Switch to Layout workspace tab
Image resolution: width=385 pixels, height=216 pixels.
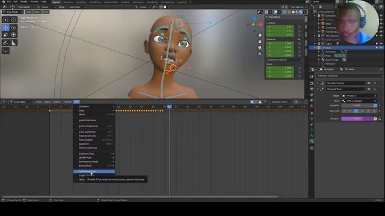(56, 2)
